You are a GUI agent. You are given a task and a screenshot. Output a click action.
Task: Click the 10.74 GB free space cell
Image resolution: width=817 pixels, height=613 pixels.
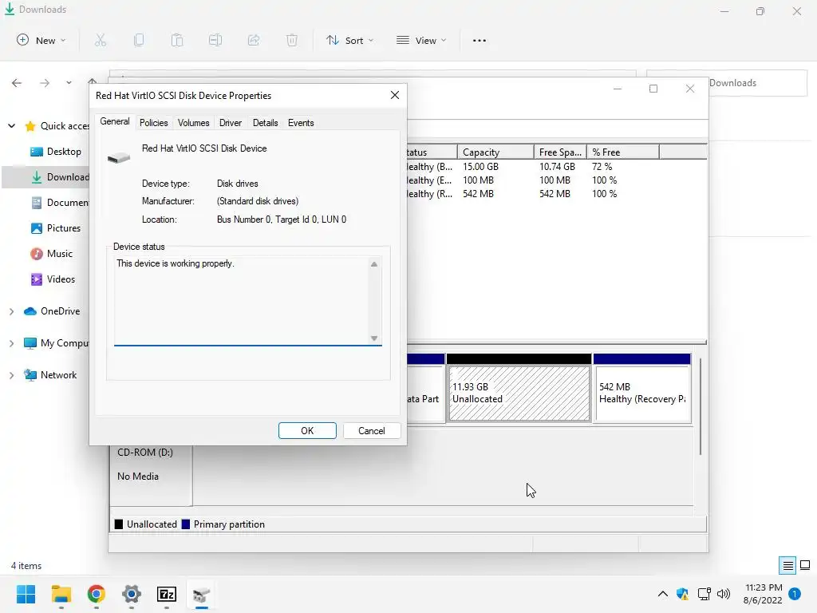tap(557, 167)
